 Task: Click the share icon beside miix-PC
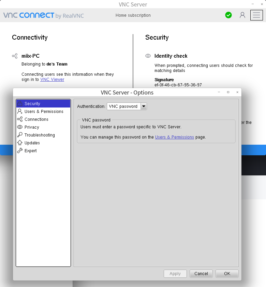click(15, 56)
